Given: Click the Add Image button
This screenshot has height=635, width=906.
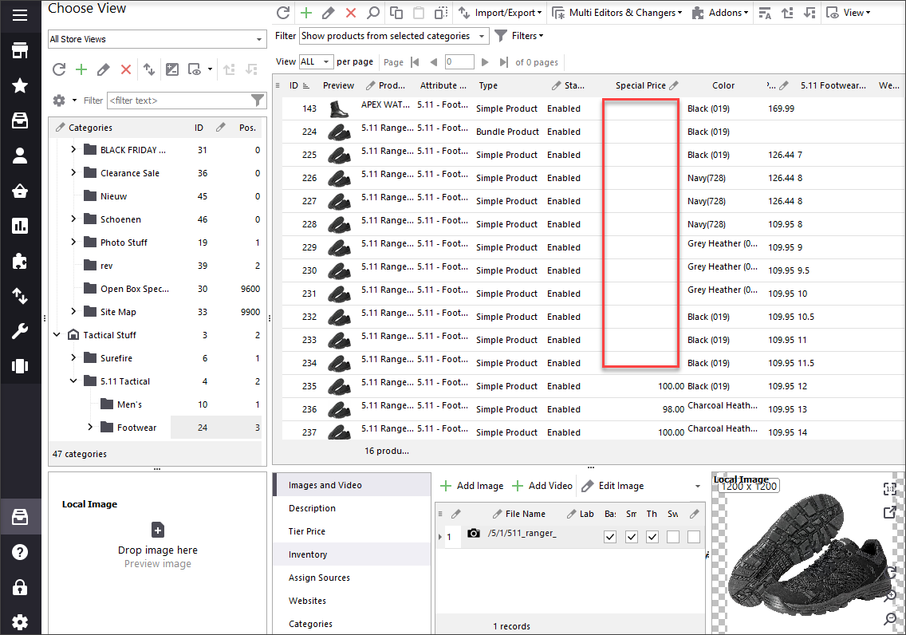Looking at the screenshot, I should 471,486.
